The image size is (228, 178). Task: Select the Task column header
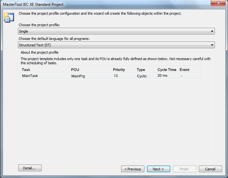[44, 70]
